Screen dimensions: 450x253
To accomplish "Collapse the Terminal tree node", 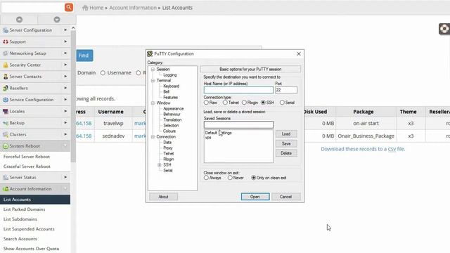I will [x=153, y=81].
